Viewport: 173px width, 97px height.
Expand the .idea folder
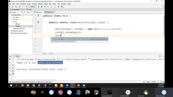pyautogui.click(x=11, y=17)
